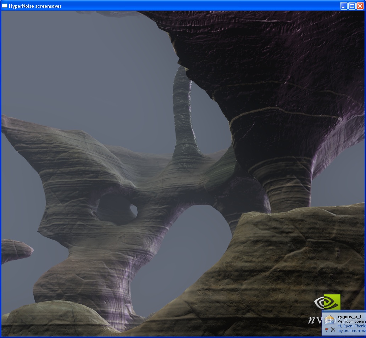The image size is (366, 338).
Task: Open the envelope icon in mail notification
Action: click(x=330, y=319)
